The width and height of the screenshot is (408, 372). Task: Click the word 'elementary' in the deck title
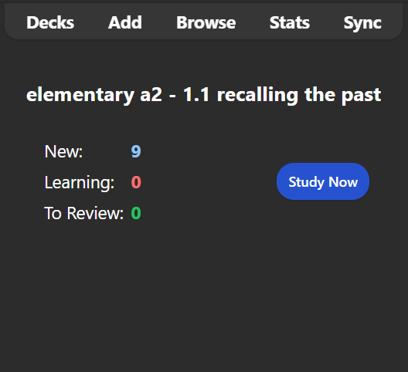tap(80, 96)
